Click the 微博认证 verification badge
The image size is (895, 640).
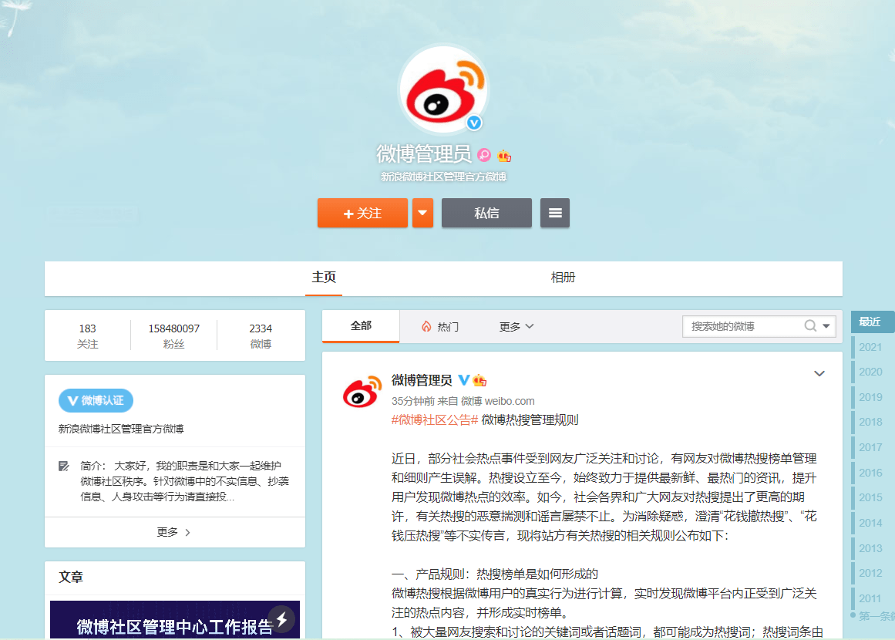[x=96, y=400]
